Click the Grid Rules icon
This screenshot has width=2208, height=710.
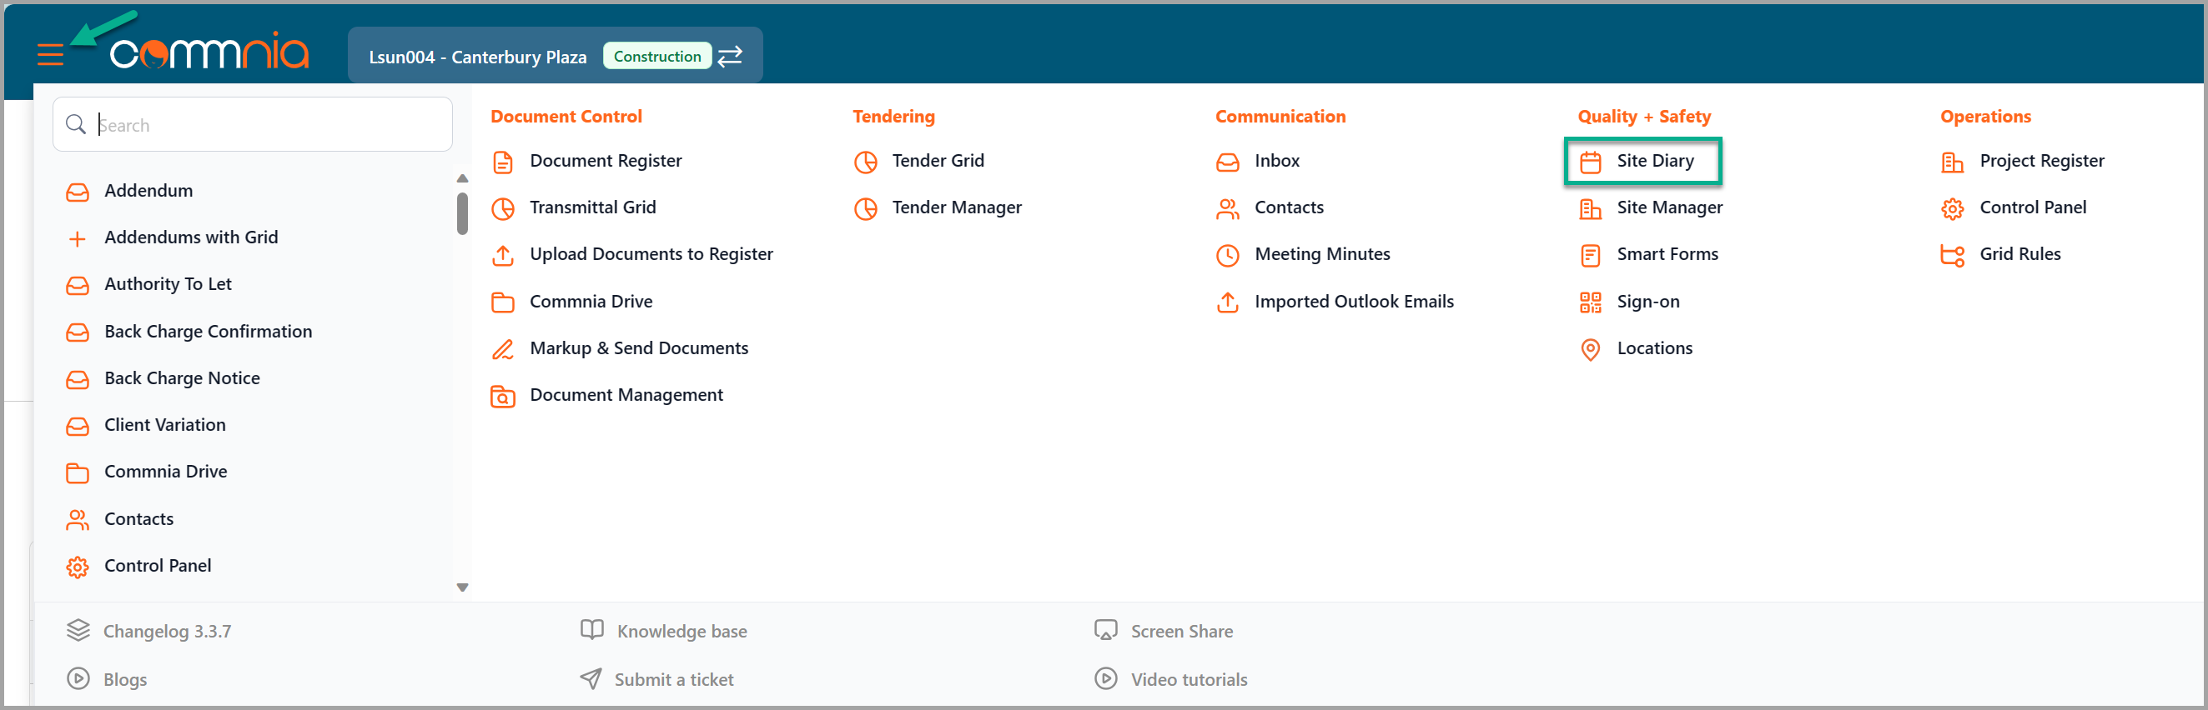pyautogui.click(x=1954, y=255)
